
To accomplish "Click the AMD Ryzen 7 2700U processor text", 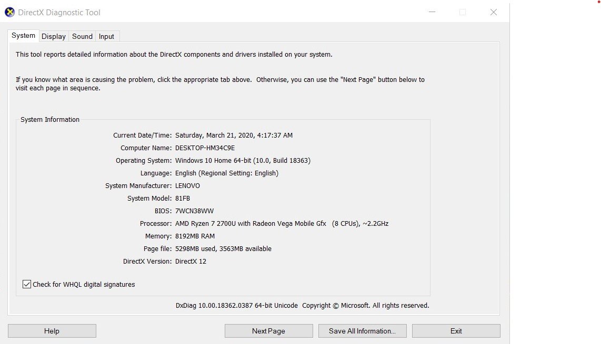I will 282,224.
